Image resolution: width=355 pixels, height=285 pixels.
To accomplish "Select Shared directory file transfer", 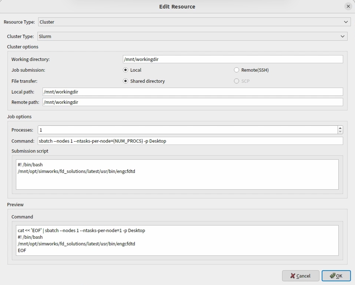I will click(x=126, y=81).
